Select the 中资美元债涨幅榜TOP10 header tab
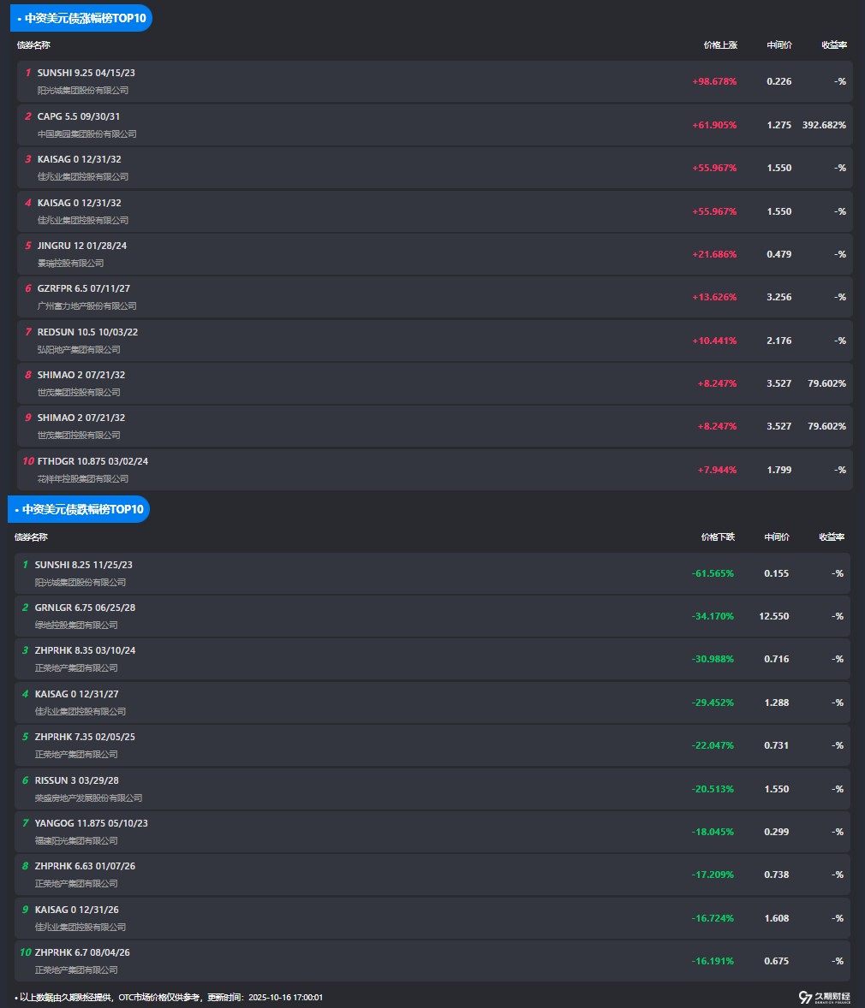The height and width of the screenshot is (1008, 865). (x=82, y=18)
